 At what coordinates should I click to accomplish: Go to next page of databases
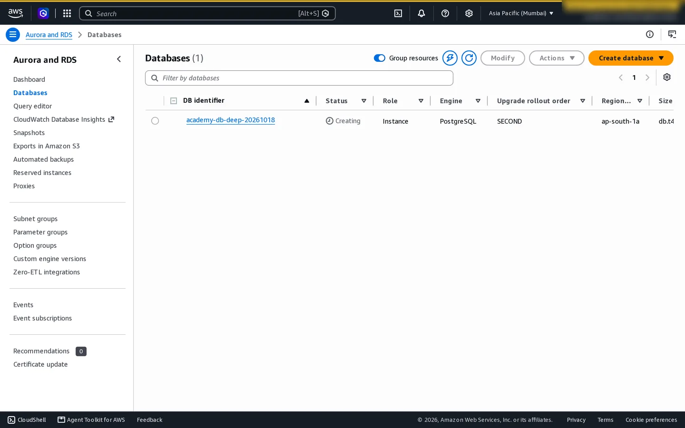click(647, 78)
